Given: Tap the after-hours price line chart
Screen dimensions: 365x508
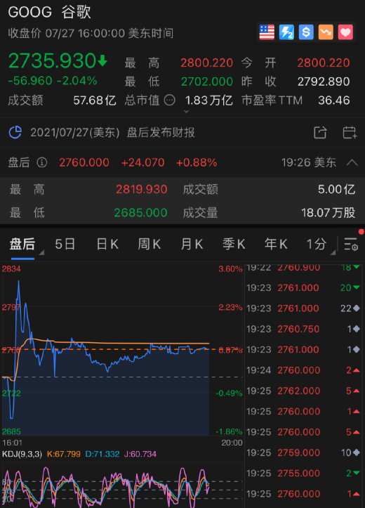Looking at the screenshot, I should [x=122, y=350].
